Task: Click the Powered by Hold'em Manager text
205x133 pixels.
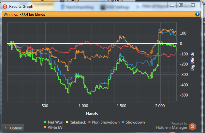Action: (172, 126)
